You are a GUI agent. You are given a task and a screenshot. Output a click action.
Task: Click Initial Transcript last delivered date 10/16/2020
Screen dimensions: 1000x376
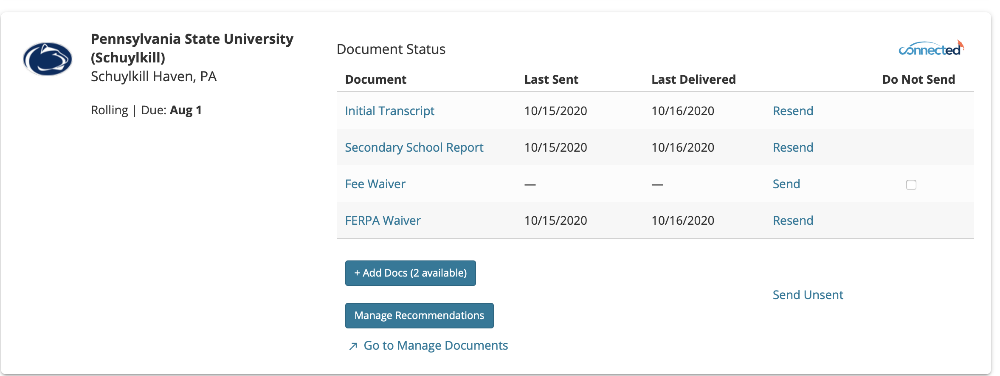[x=683, y=111]
